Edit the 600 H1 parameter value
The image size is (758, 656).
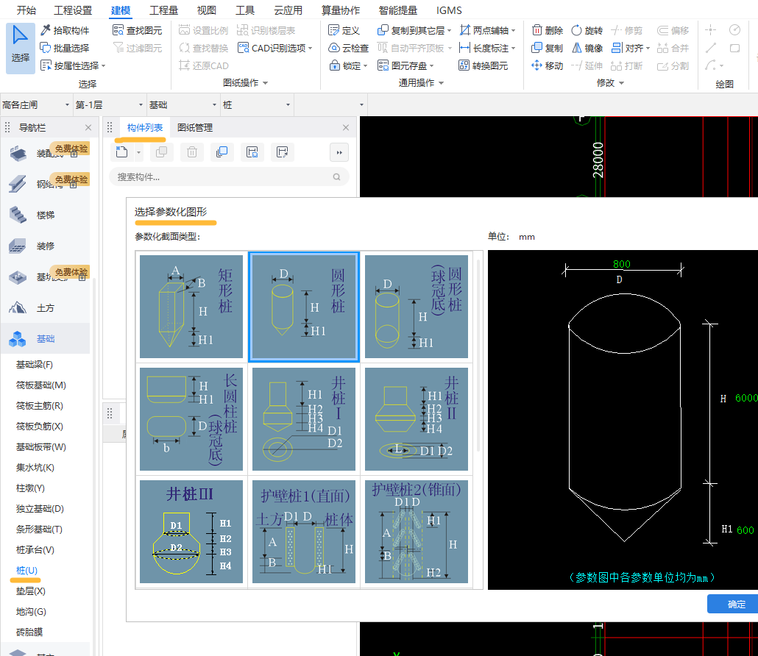coord(745,530)
